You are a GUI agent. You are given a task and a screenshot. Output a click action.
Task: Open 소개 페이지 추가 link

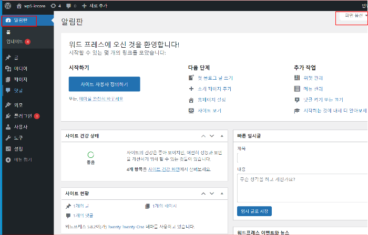click(214, 89)
